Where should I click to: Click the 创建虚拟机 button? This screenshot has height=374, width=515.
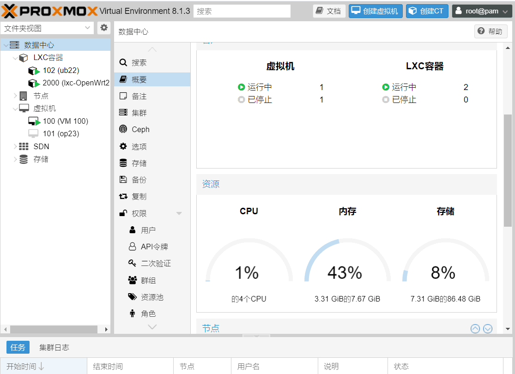tap(376, 11)
